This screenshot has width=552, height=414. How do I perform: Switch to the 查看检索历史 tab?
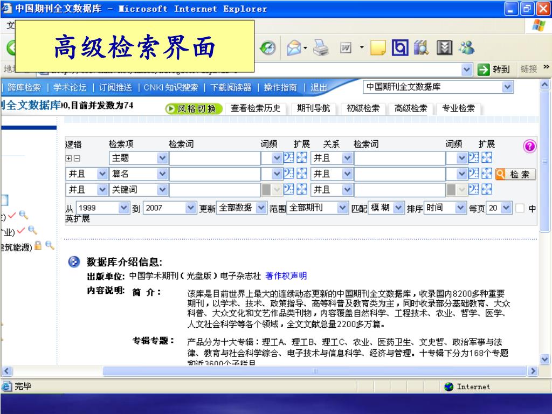click(x=256, y=108)
